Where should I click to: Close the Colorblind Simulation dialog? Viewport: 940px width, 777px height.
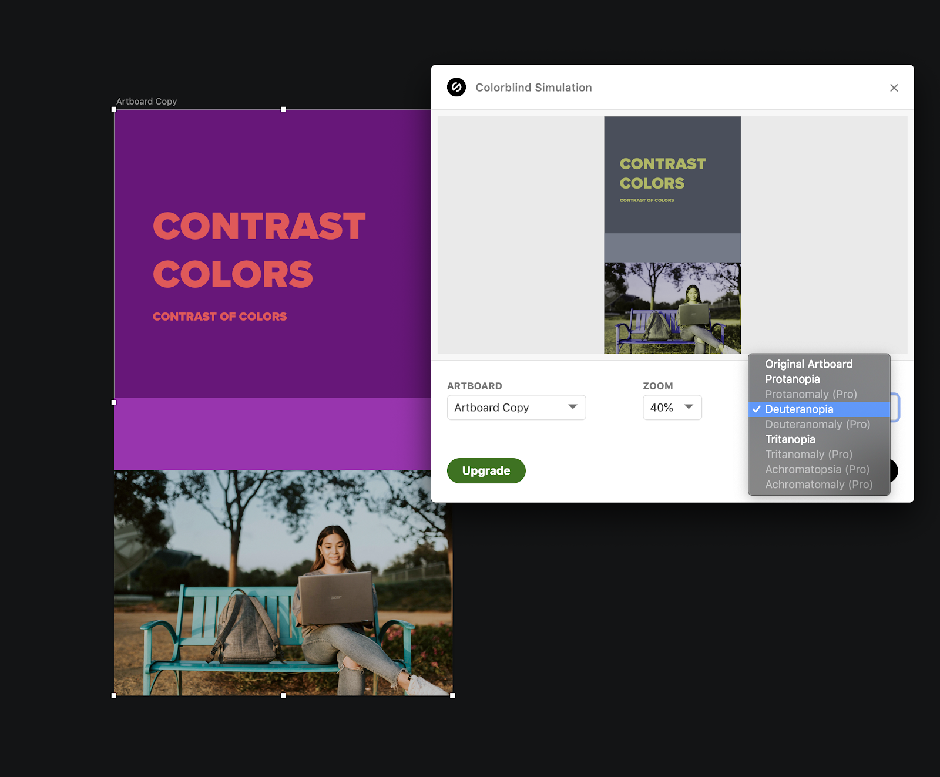894,88
